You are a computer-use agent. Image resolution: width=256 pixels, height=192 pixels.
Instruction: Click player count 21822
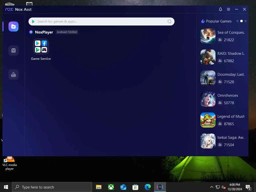click(229, 40)
